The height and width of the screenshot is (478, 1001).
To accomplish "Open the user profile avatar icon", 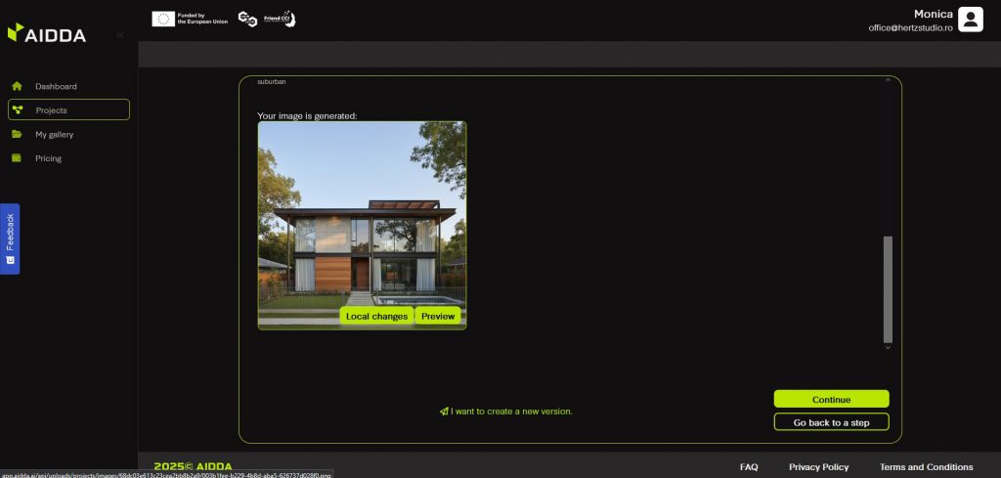I will 970,20.
